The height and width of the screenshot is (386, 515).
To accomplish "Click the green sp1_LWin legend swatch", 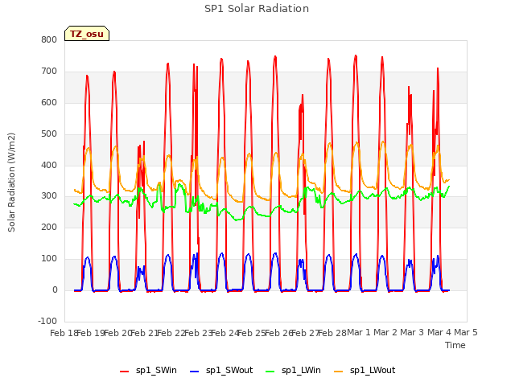I will (x=270, y=372).
